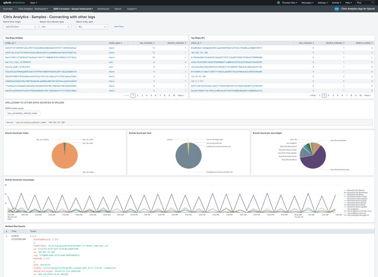Click the splunk>enterprise logo

pos(14,3)
